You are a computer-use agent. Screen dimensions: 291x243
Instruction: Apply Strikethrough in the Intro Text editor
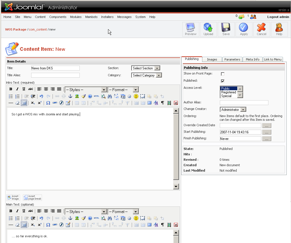(31, 89)
